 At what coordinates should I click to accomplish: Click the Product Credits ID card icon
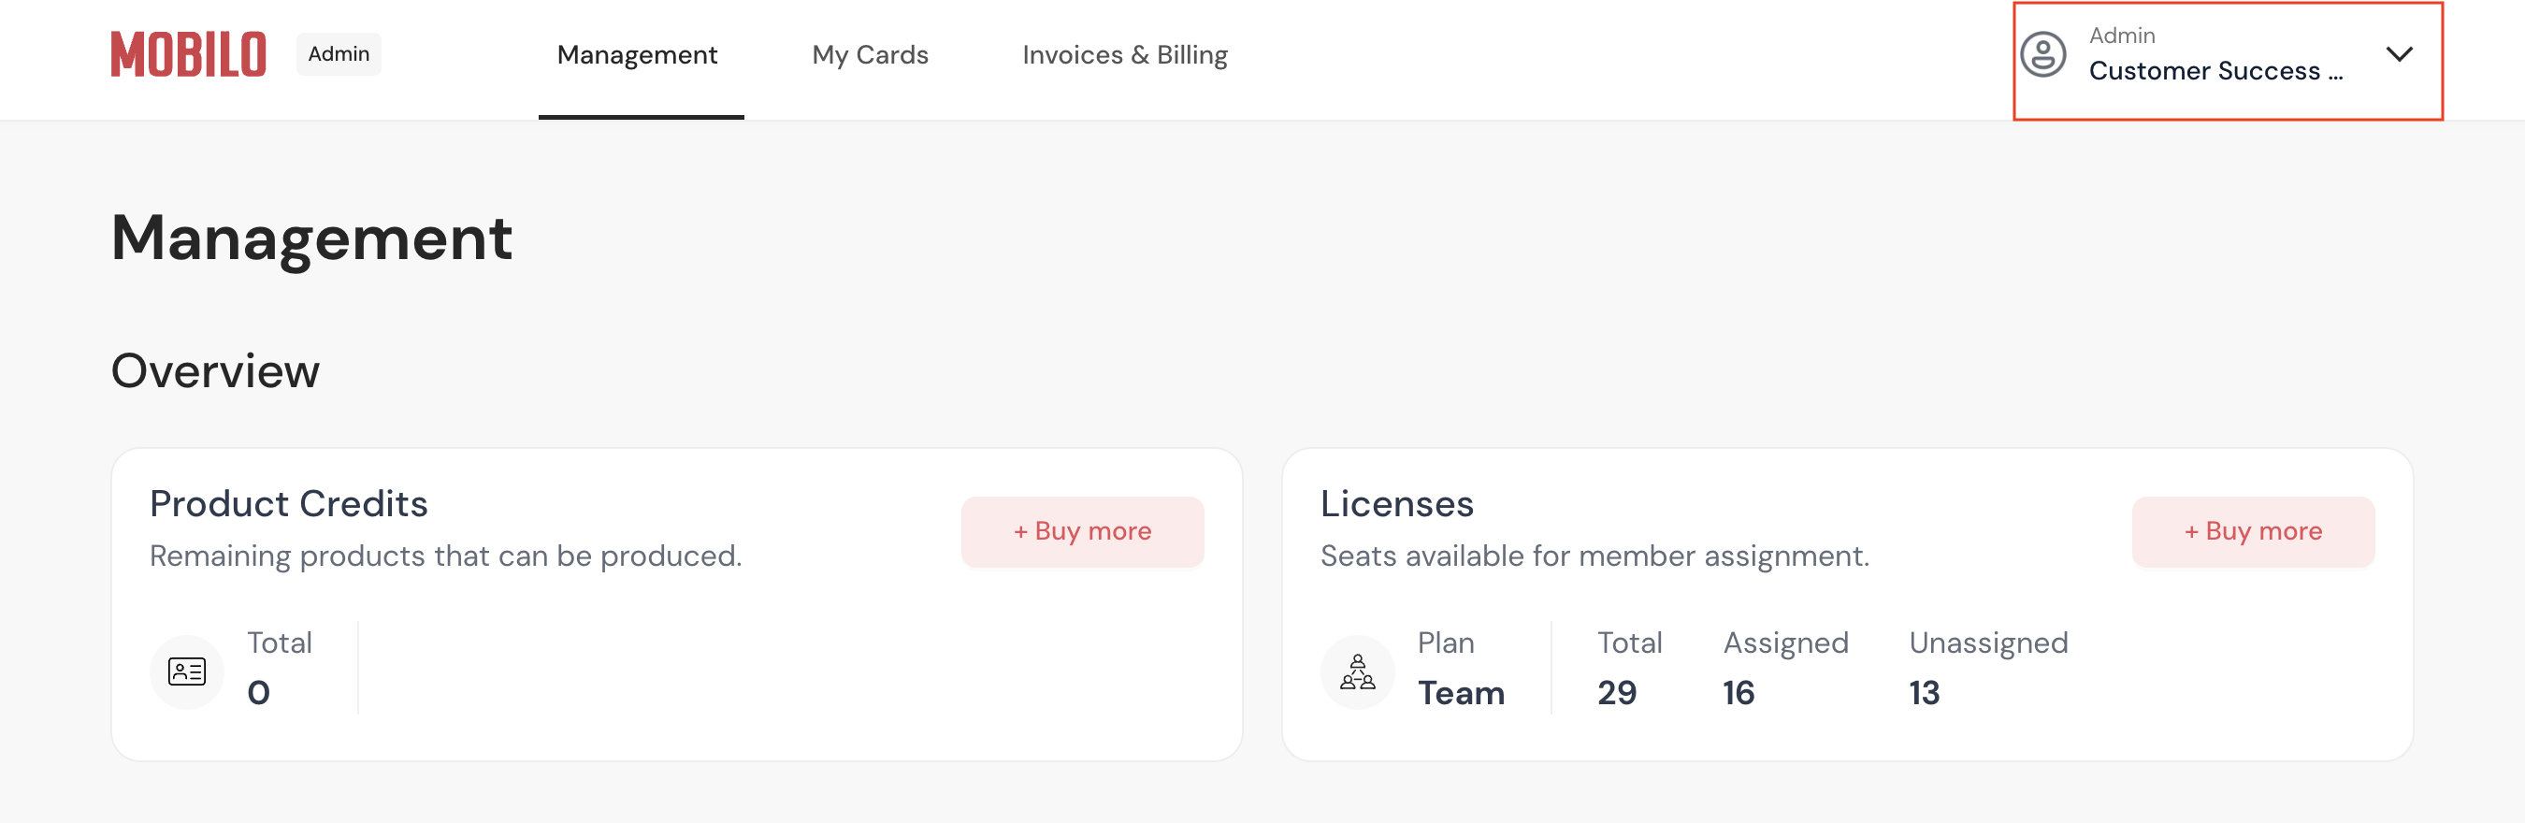tap(186, 672)
